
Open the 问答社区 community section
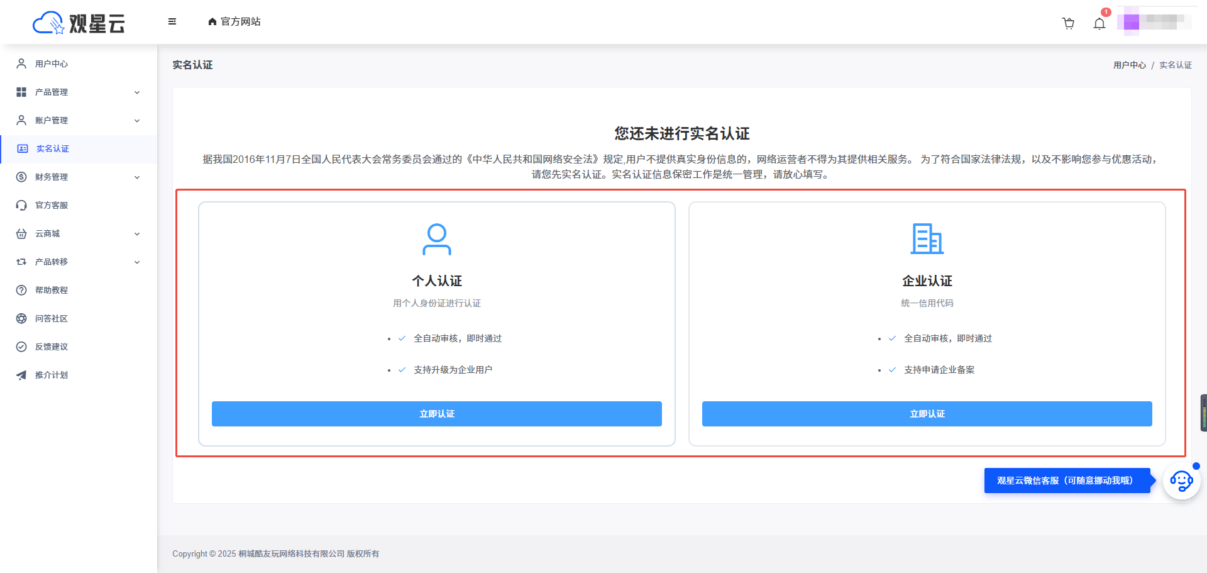50,318
